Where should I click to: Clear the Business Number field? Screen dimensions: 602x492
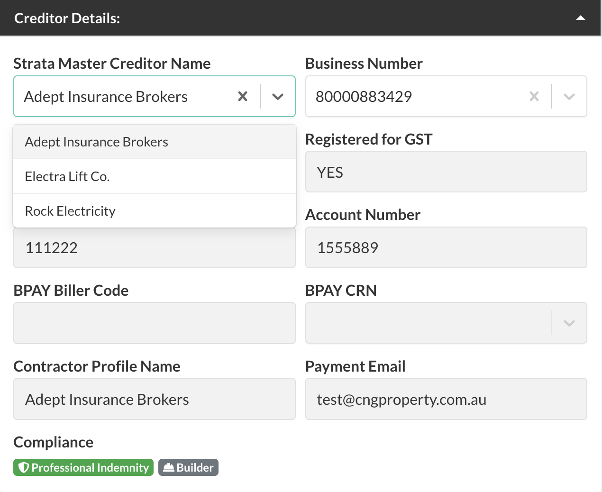[x=534, y=96]
